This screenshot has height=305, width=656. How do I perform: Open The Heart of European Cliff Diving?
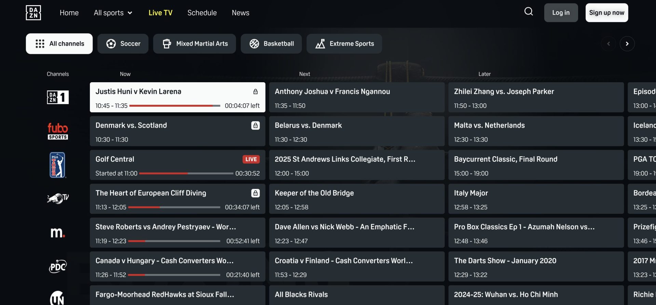click(177, 199)
